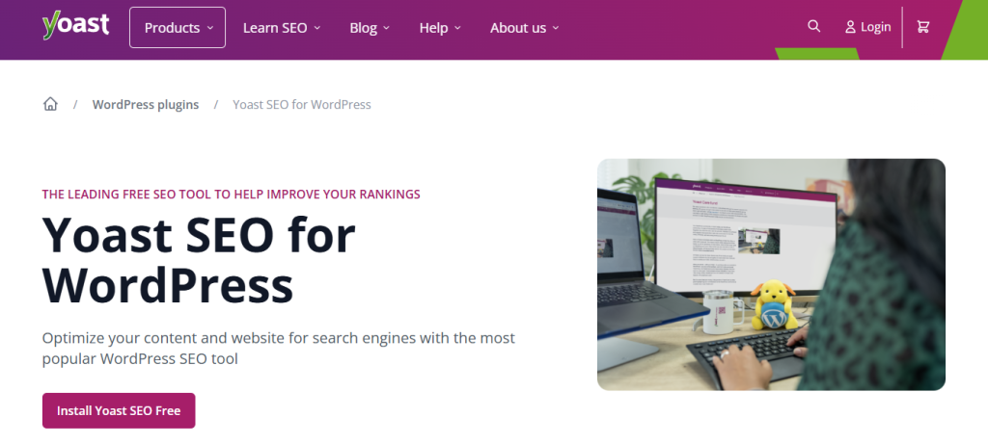Viewport: 988px width, 444px height.
Task: Open the Help menu
Action: point(440,28)
